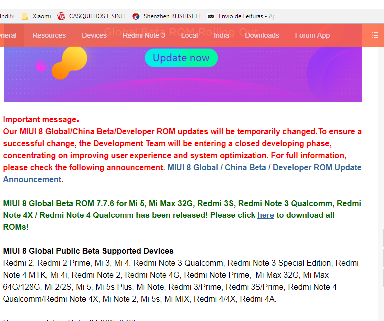Screen dimensions: 384x321
Task: Switch to the India forum section
Action: pos(221,35)
